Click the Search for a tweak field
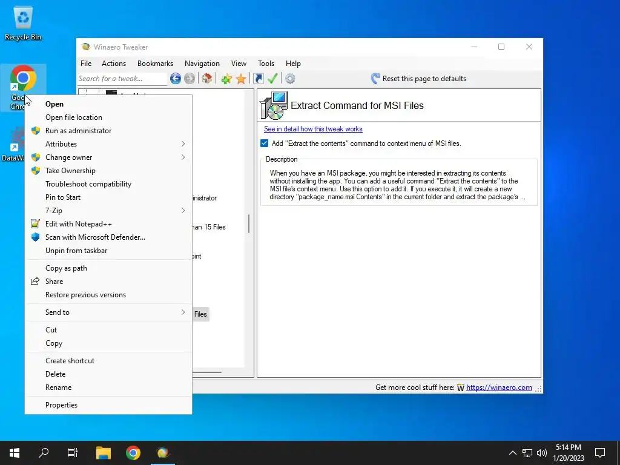Viewport: 620px width, 465px height. (x=122, y=79)
